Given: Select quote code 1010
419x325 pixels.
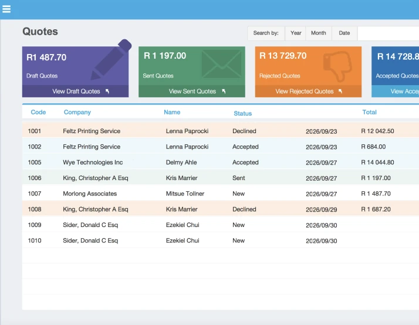Looking at the screenshot, I should (x=35, y=241).
